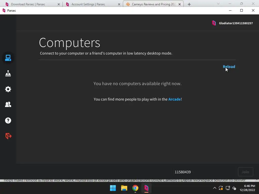Open the Help question mark icon
Image resolution: width=259 pixels, height=194 pixels.
point(8,120)
